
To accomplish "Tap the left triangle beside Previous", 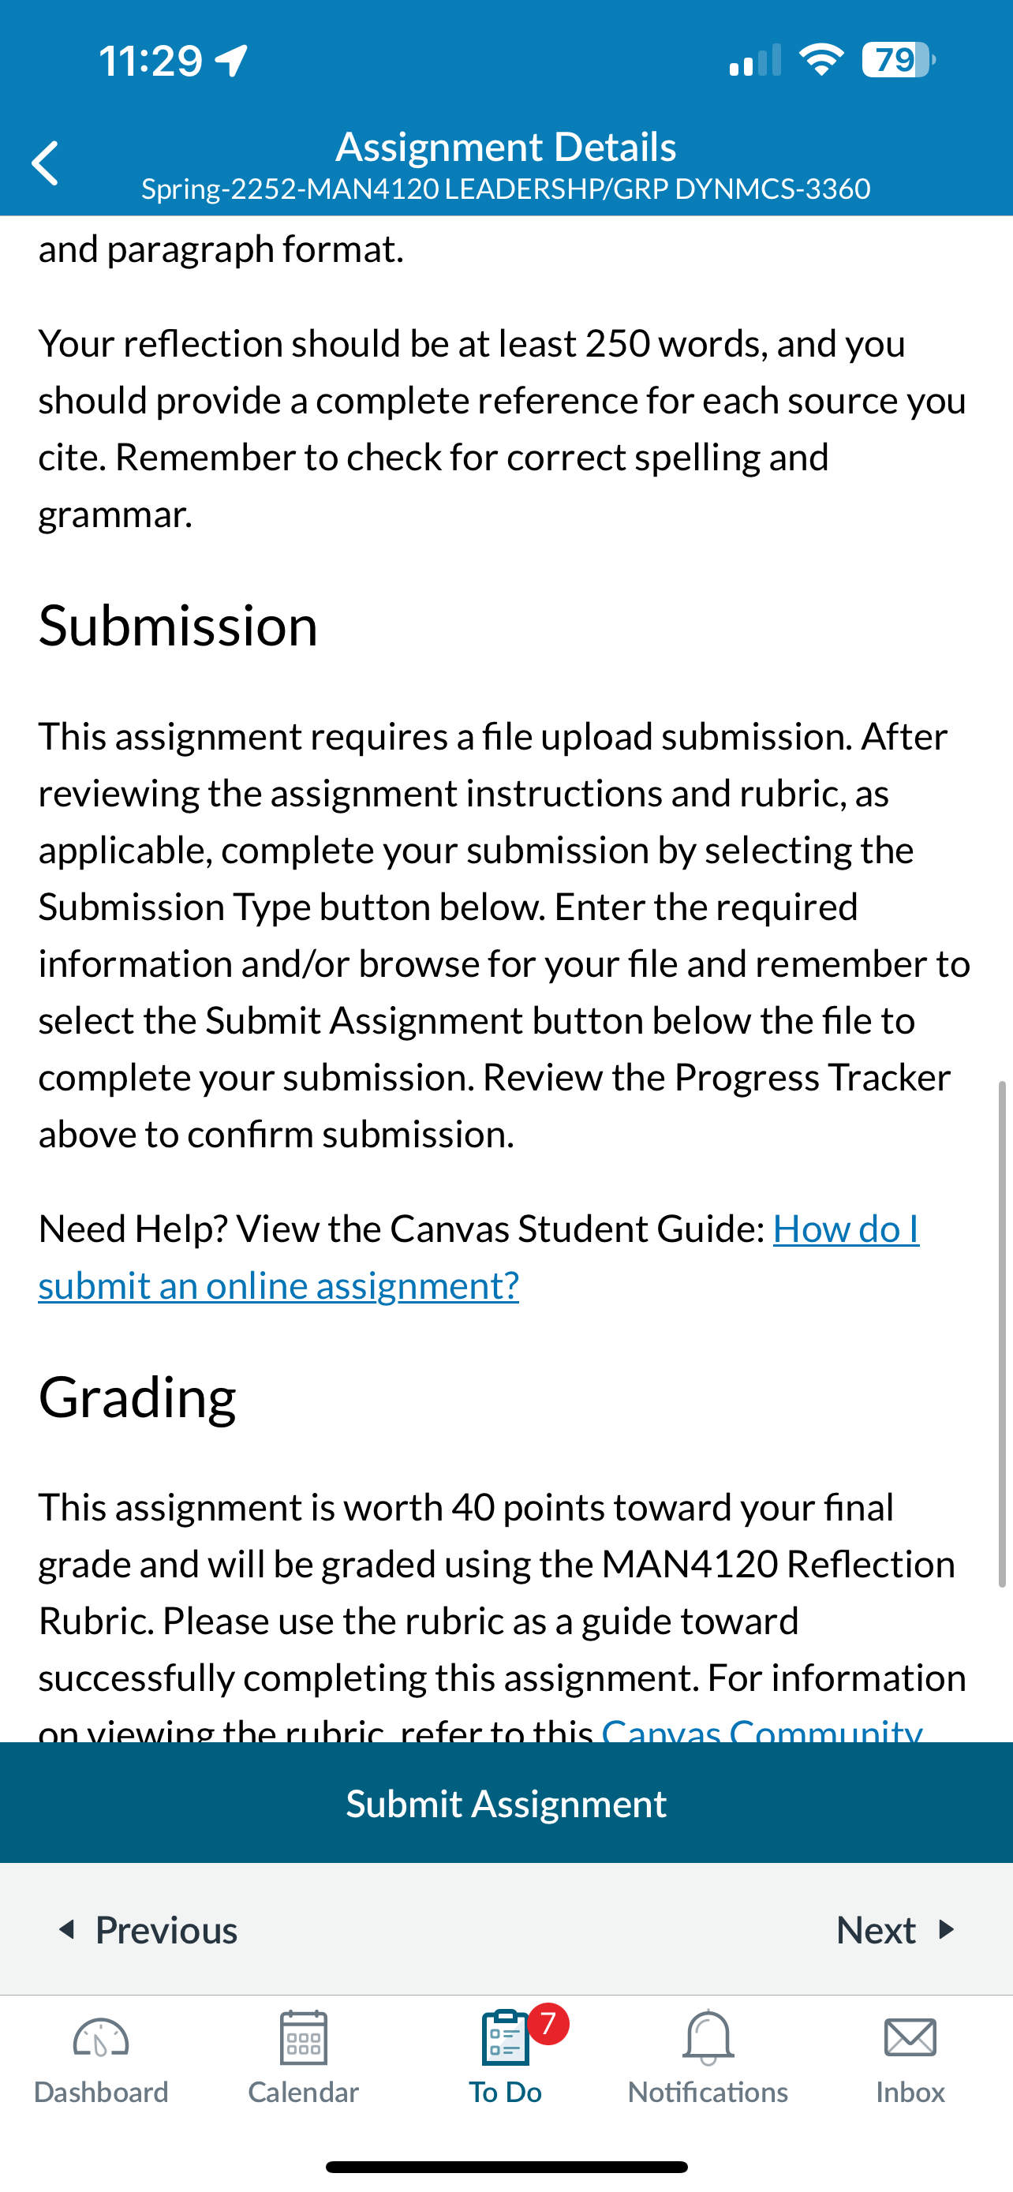I will pos(66,1929).
